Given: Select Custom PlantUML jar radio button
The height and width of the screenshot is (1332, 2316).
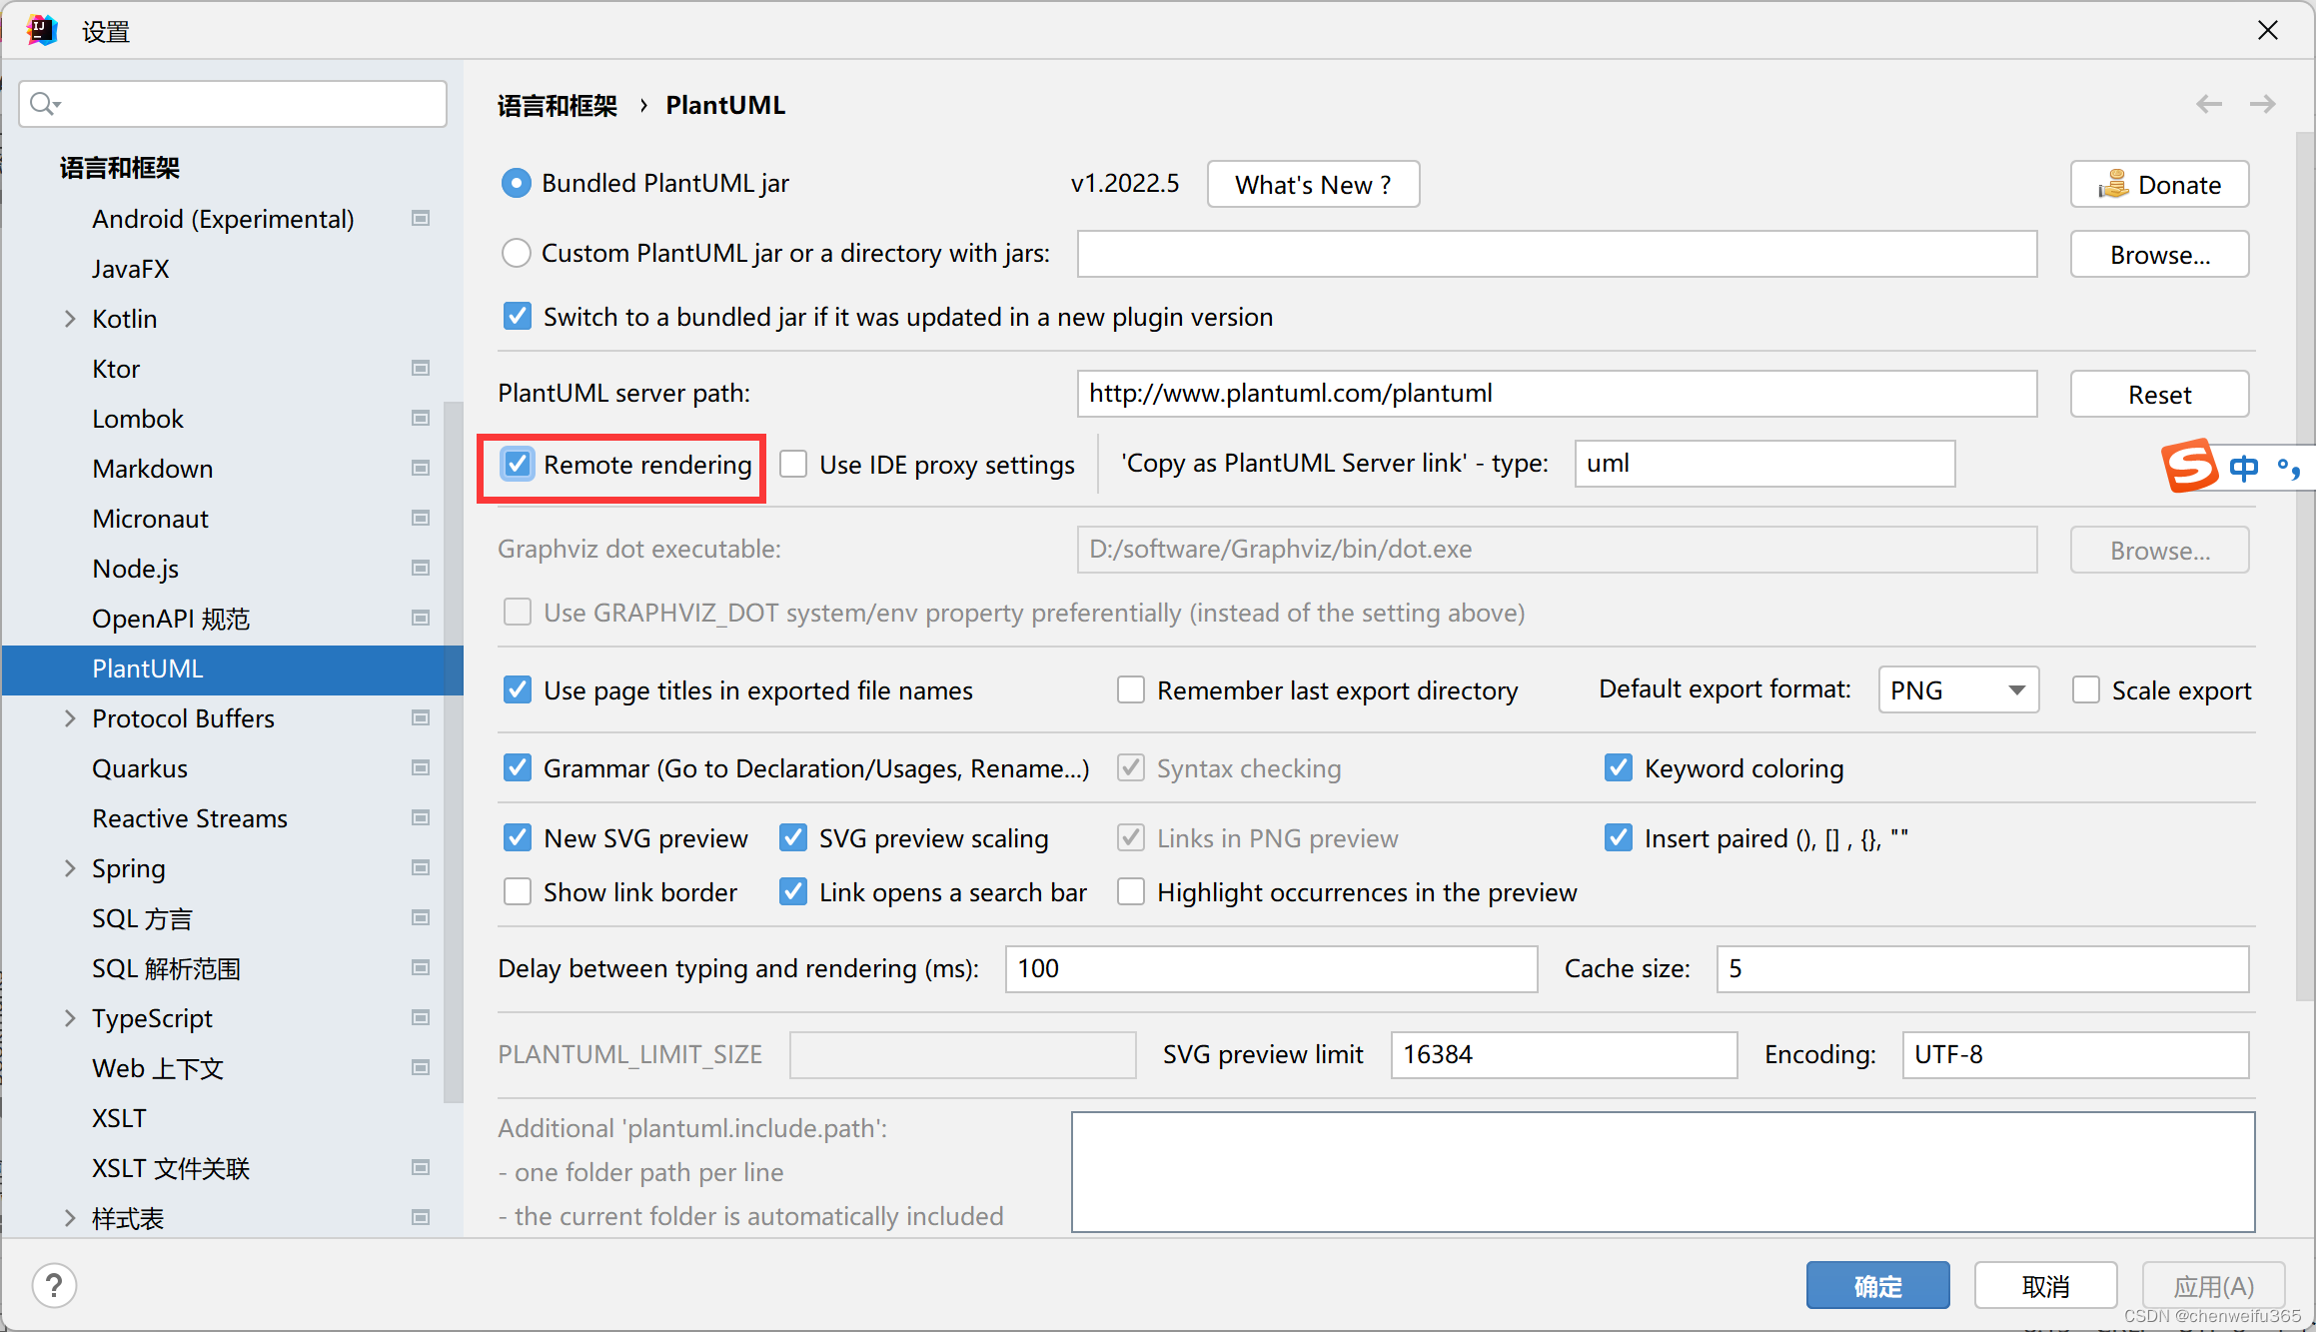Looking at the screenshot, I should [x=516, y=253].
